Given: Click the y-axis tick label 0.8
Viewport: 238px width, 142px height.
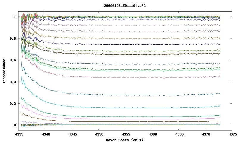Looking at the screenshot, I should point(13,38).
